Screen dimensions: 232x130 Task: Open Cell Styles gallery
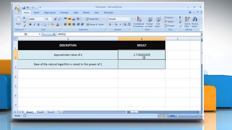click(x=158, y=22)
